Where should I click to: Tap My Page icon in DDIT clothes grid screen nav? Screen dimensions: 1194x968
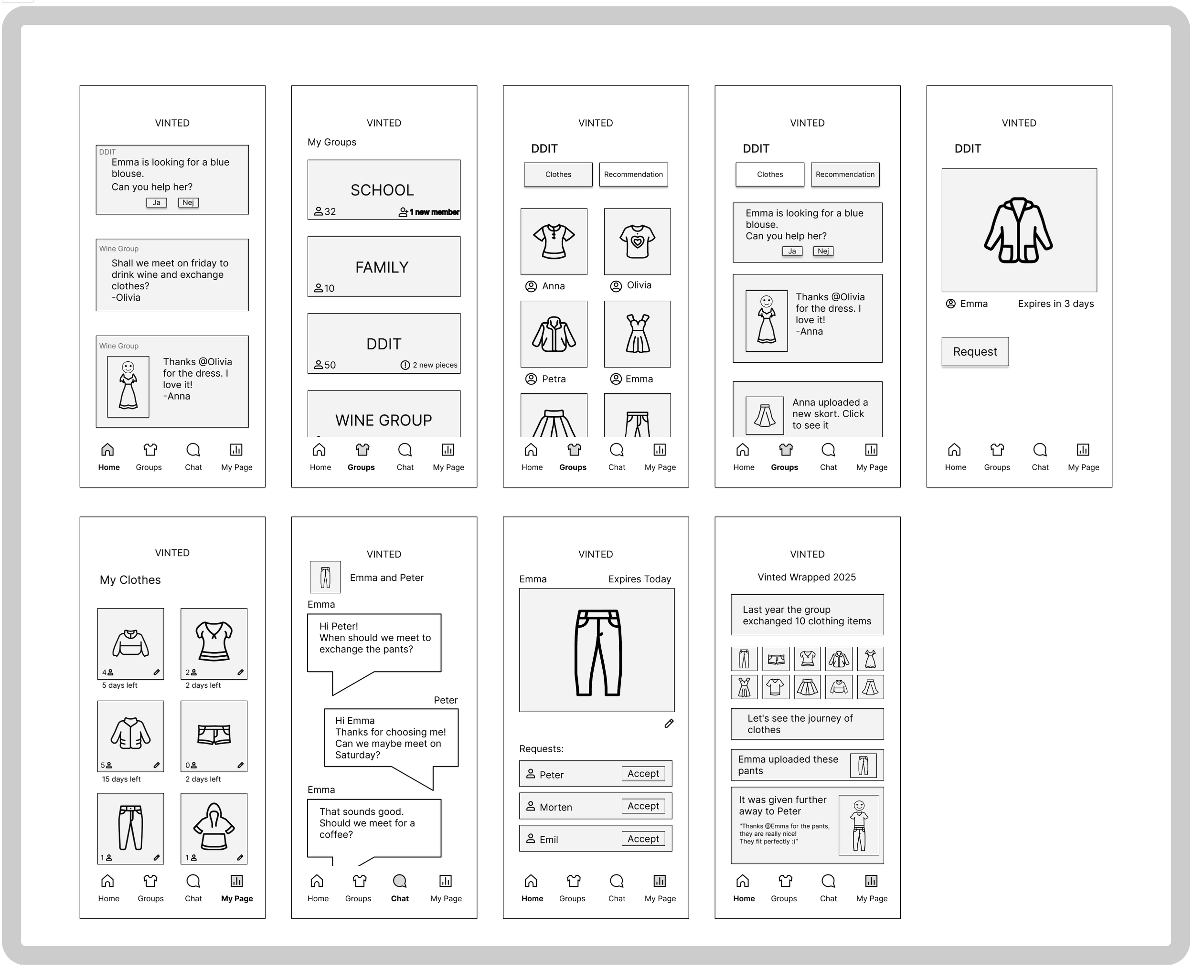pyautogui.click(x=660, y=450)
